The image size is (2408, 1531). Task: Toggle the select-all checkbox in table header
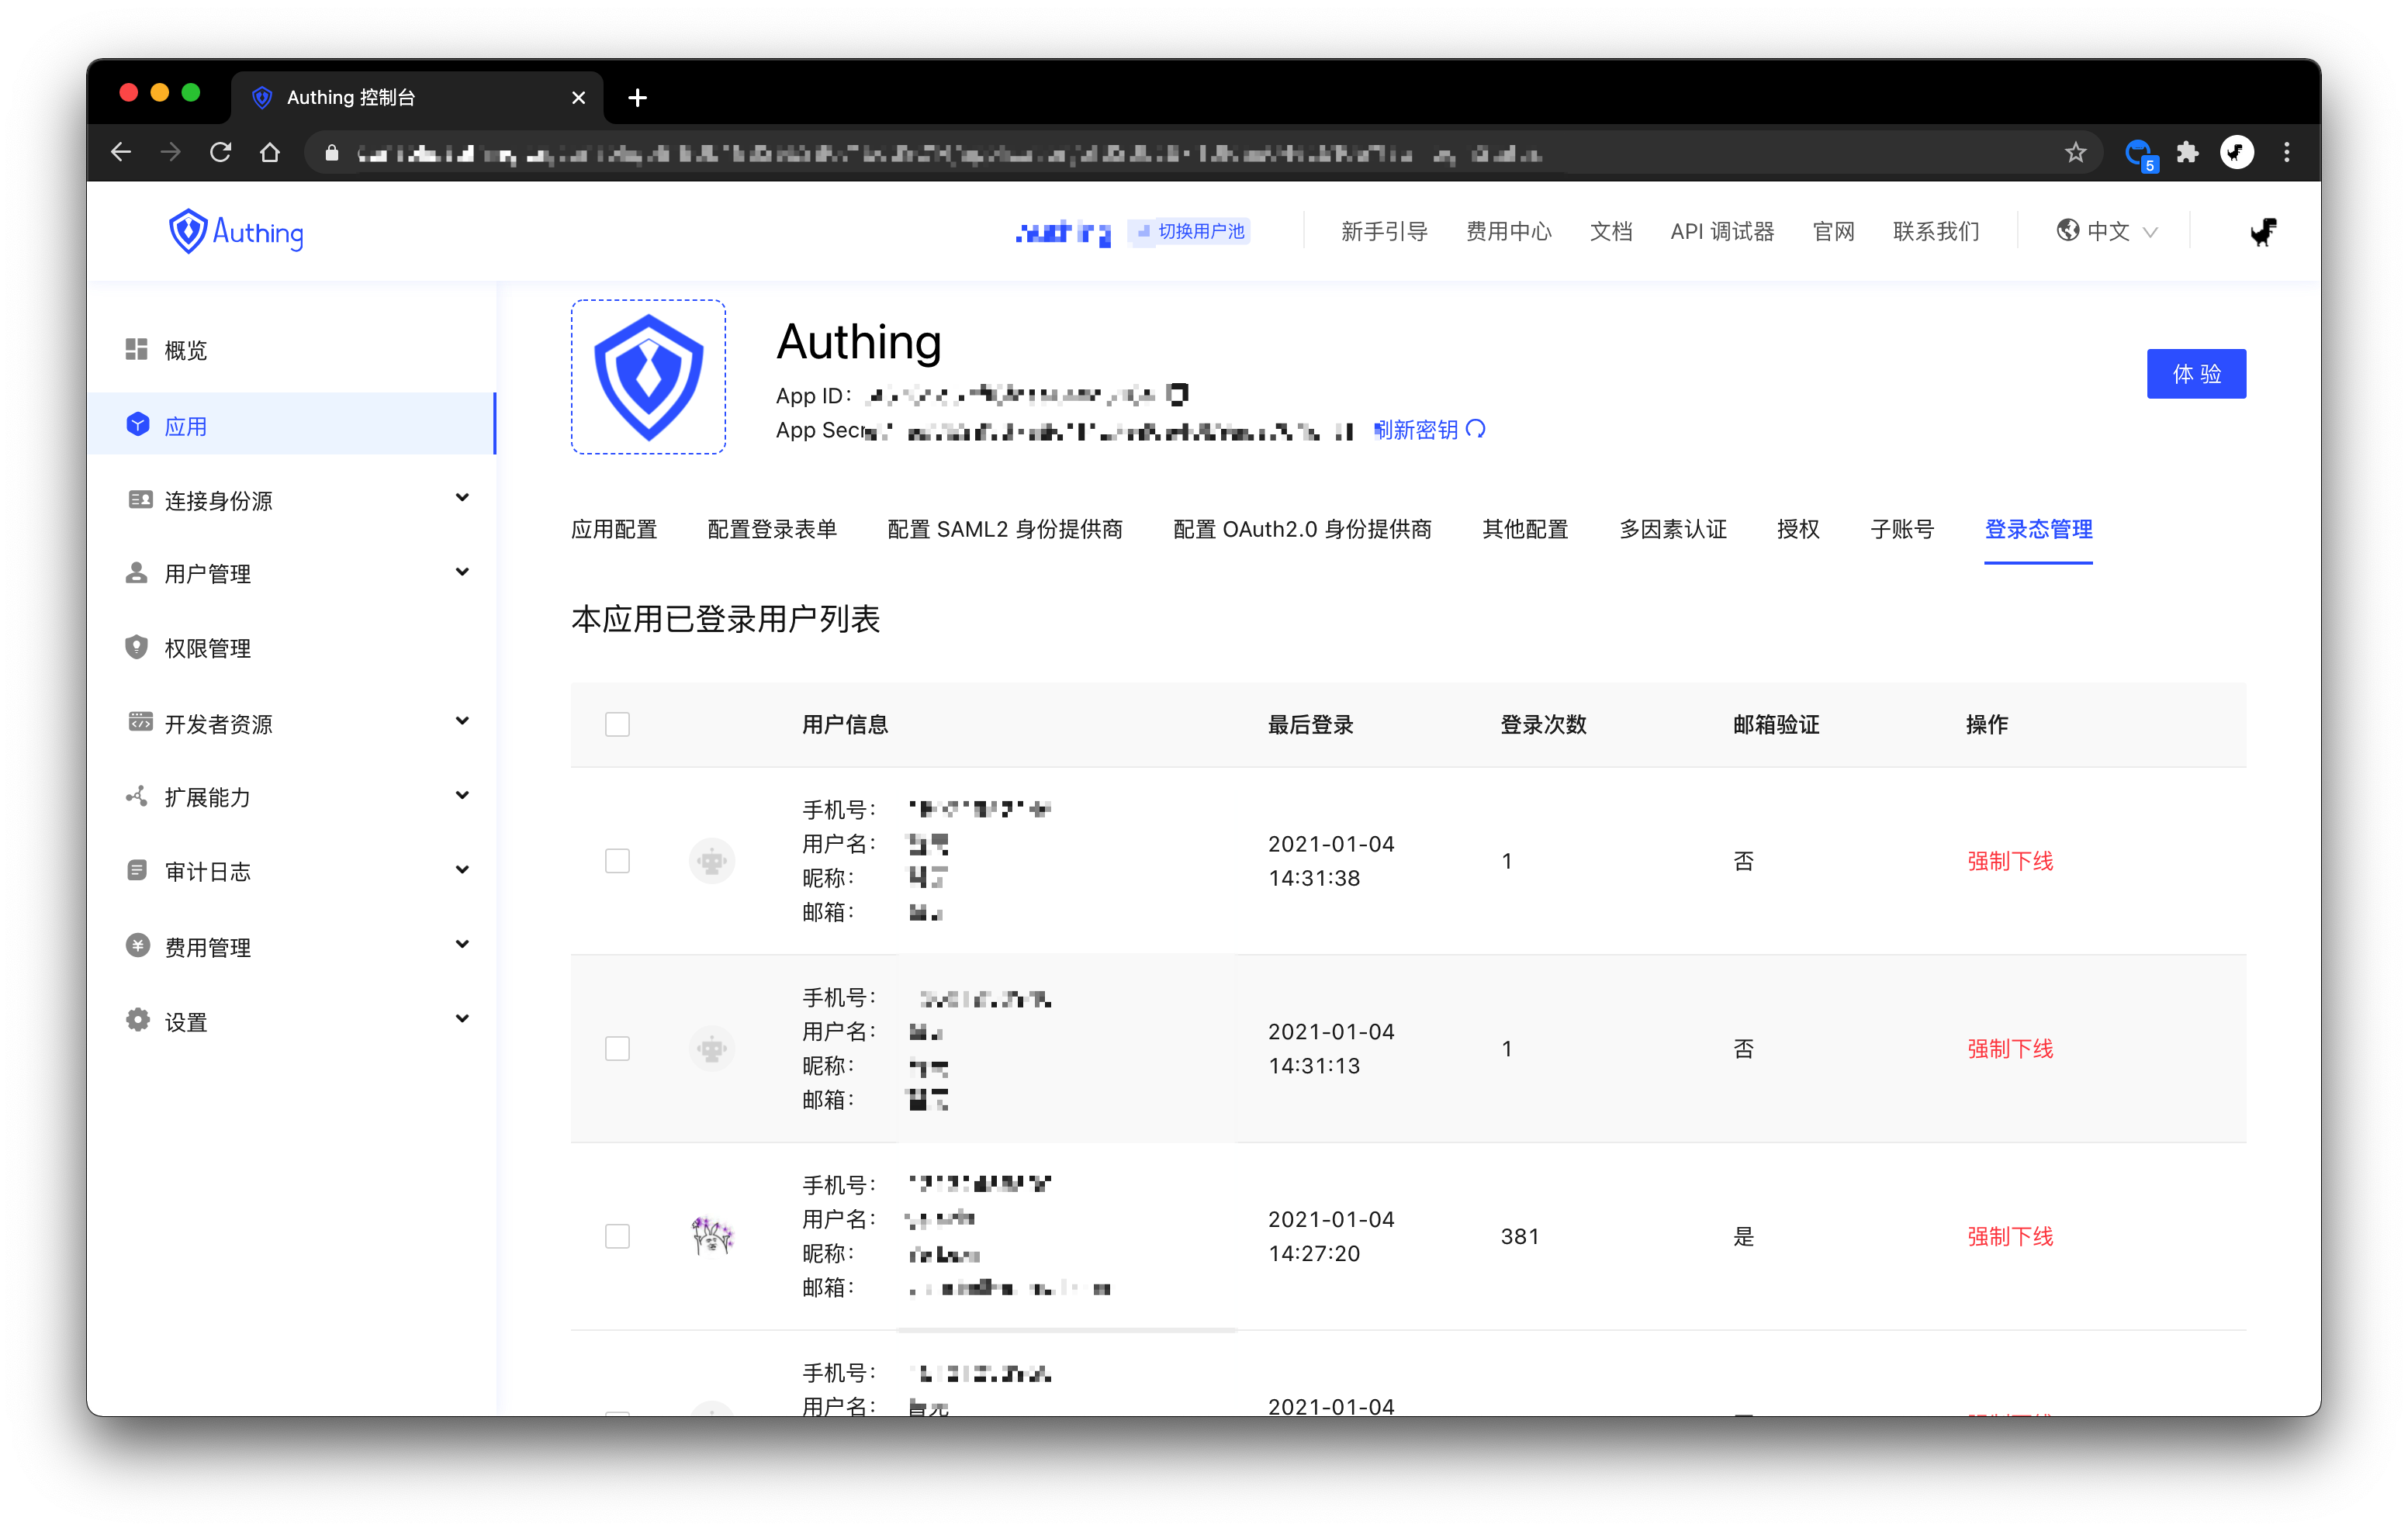click(617, 724)
